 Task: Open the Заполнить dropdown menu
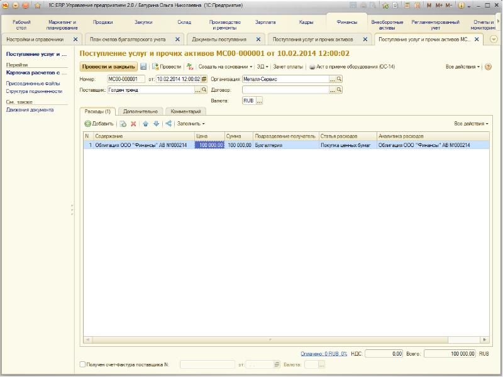(x=191, y=124)
